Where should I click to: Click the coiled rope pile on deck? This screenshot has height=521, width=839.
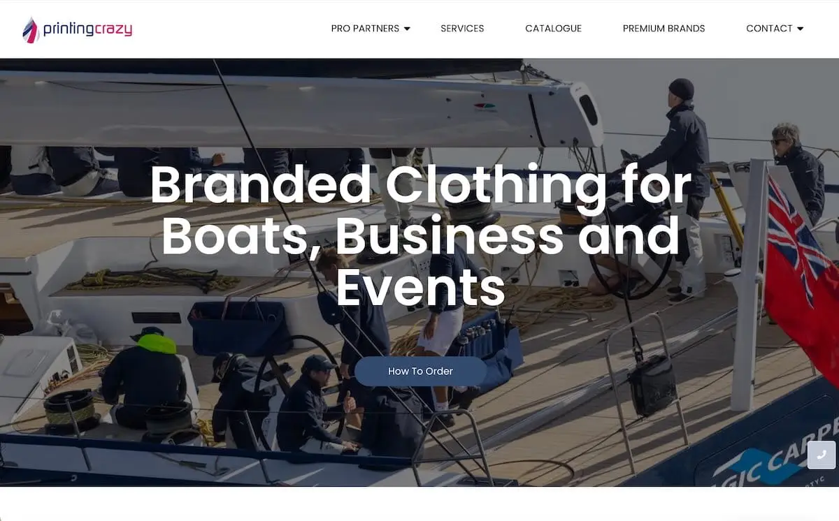[154, 279]
